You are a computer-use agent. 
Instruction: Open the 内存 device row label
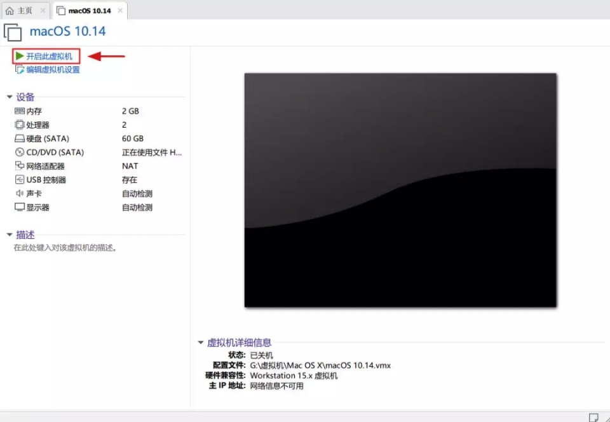[x=34, y=111]
